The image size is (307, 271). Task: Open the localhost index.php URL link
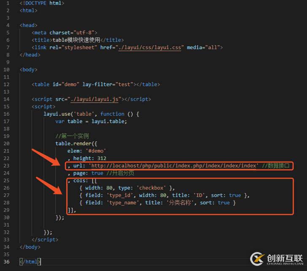173,166
